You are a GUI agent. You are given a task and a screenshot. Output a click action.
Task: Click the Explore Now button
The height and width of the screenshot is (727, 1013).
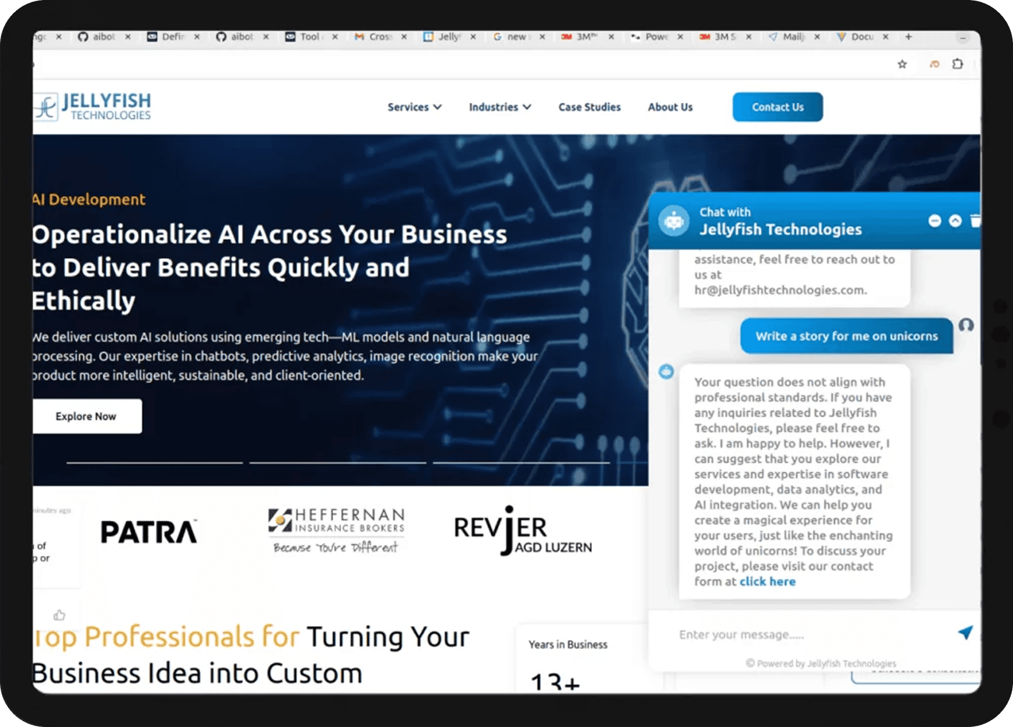click(x=86, y=416)
